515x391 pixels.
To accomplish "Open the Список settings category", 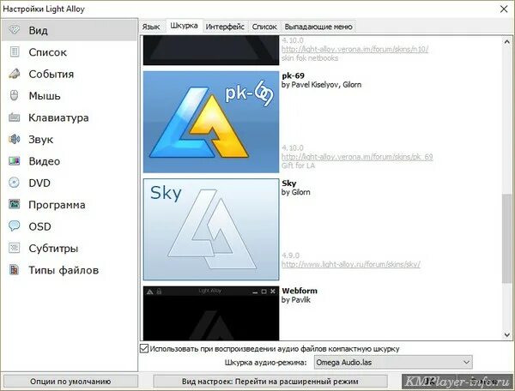I will click(x=69, y=51).
